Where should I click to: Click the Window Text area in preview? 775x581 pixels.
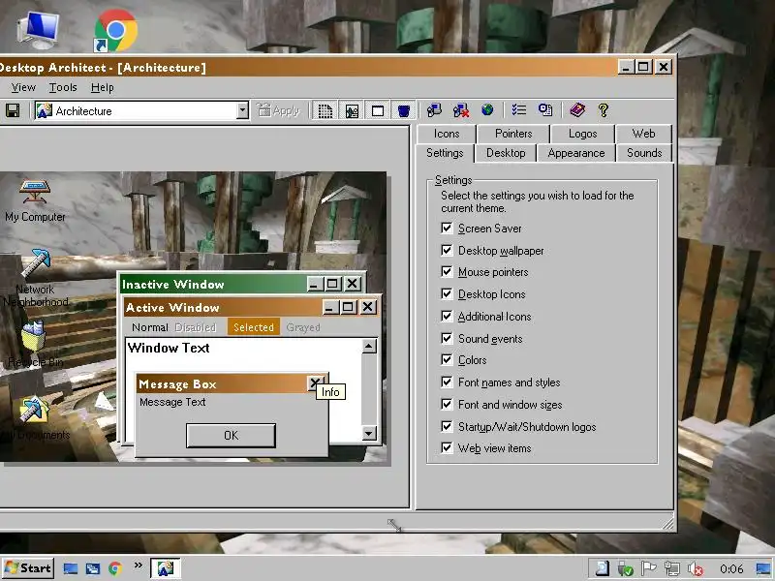(169, 348)
